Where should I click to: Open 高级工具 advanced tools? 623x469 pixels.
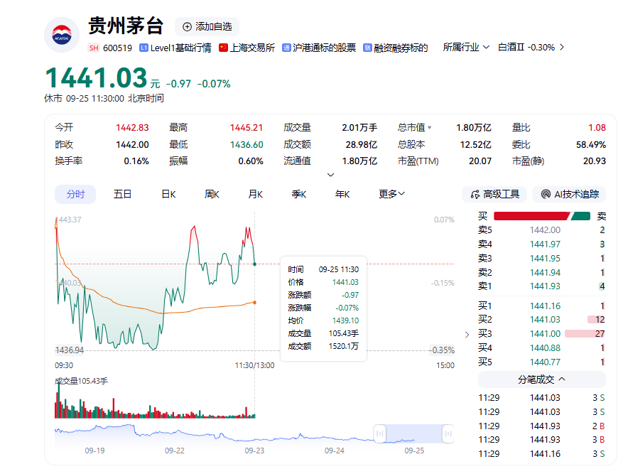tap(494, 195)
